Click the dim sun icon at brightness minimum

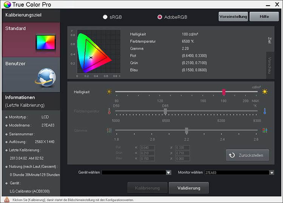point(109,92)
